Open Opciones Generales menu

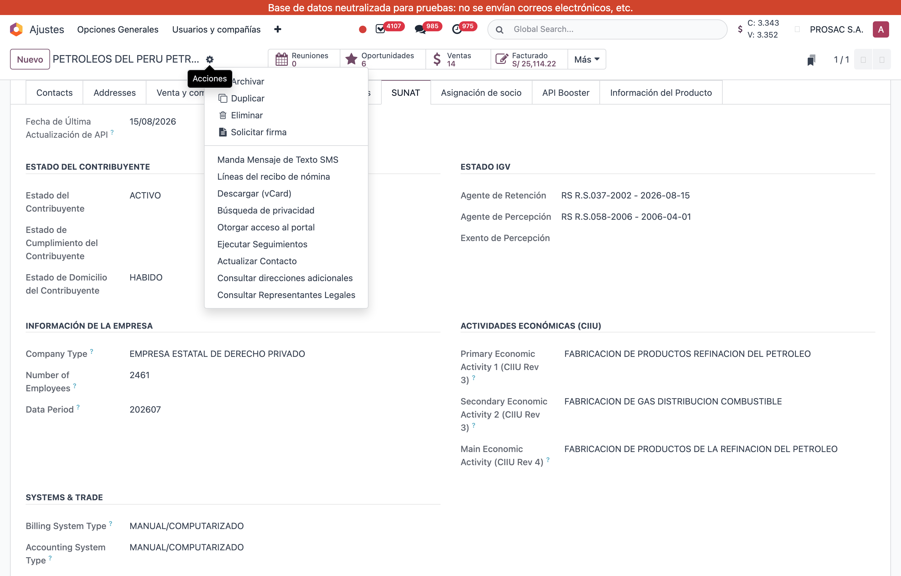pos(118,29)
